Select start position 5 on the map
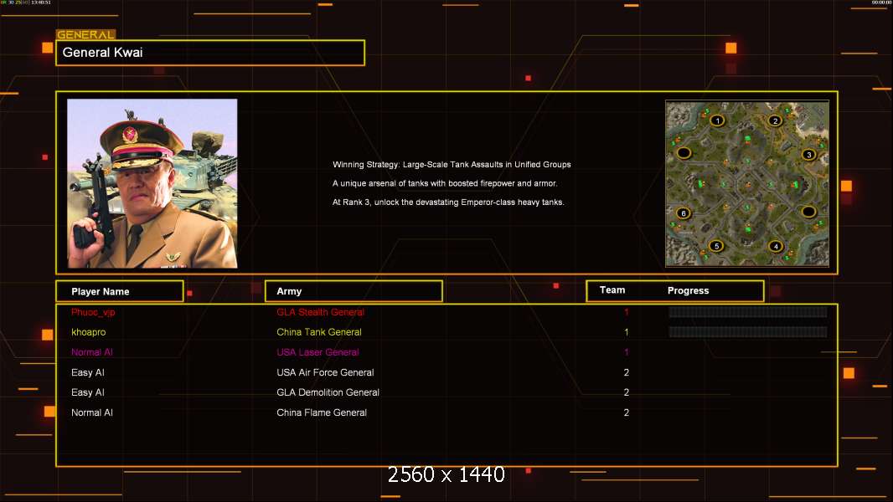This screenshot has width=893, height=502. 716,246
